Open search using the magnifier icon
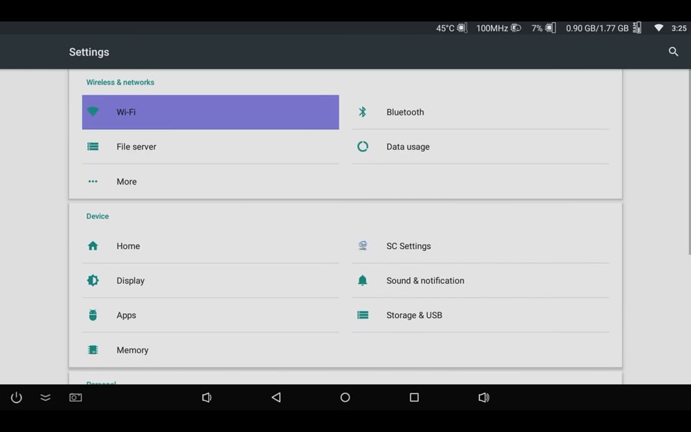691x432 pixels. point(673,51)
